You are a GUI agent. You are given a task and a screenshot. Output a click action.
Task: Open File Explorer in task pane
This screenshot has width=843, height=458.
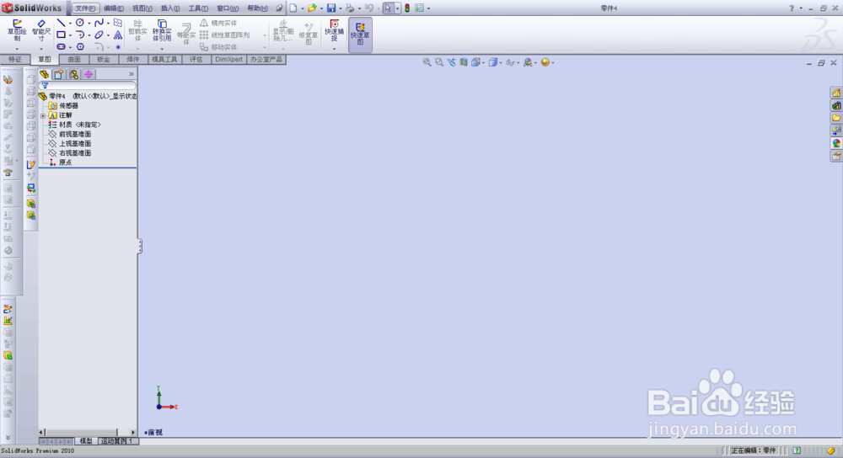click(836, 118)
